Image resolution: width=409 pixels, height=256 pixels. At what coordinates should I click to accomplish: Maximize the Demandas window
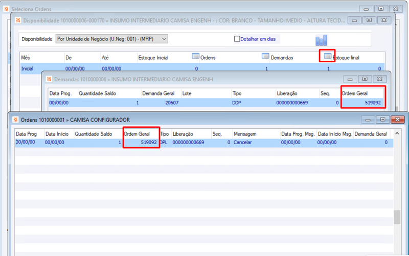[x=365, y=79]
